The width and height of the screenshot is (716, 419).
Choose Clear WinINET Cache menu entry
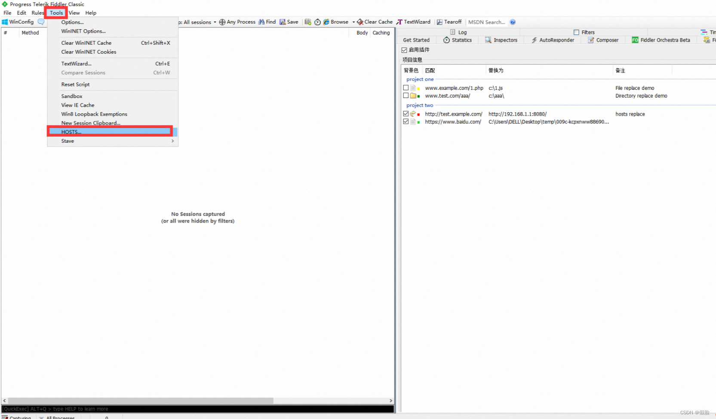pos(113,43)
